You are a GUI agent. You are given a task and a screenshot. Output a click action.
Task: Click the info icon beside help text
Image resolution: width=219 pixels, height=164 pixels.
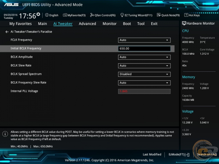pyautogui.click(x=5, y=134)
